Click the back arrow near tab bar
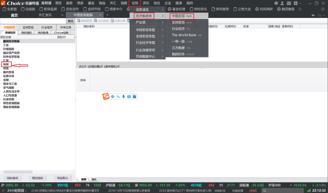Image resolution: width=328 pixels, height=193 pixels. pos(313,15)
